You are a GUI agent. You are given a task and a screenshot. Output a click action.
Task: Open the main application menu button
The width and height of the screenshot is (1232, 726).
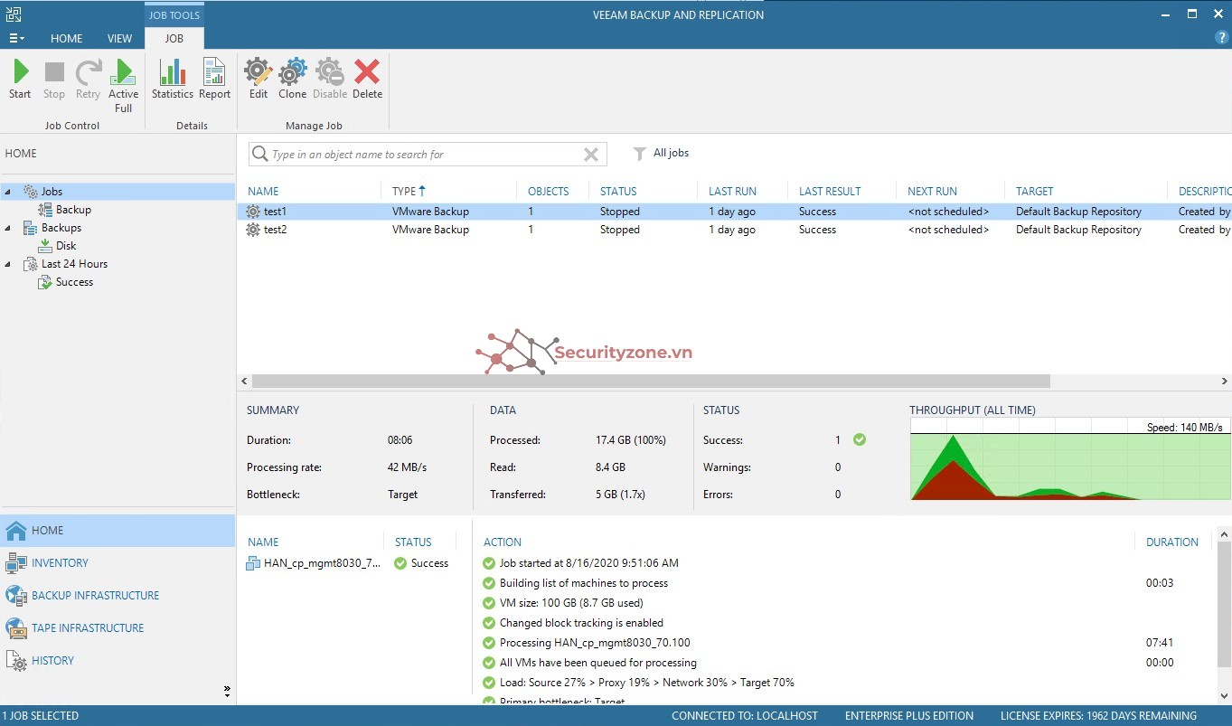pyautogui.click(x=16, y=38)
